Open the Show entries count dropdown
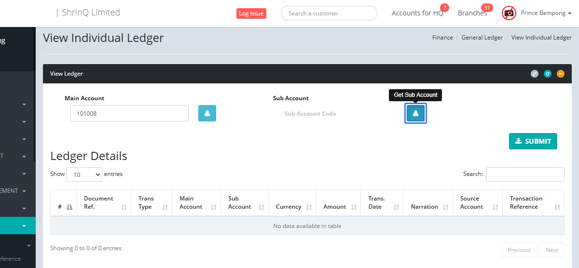 point(84,174)
